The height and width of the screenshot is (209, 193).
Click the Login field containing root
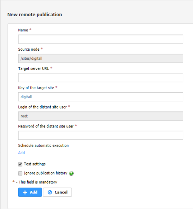(100, 116)
